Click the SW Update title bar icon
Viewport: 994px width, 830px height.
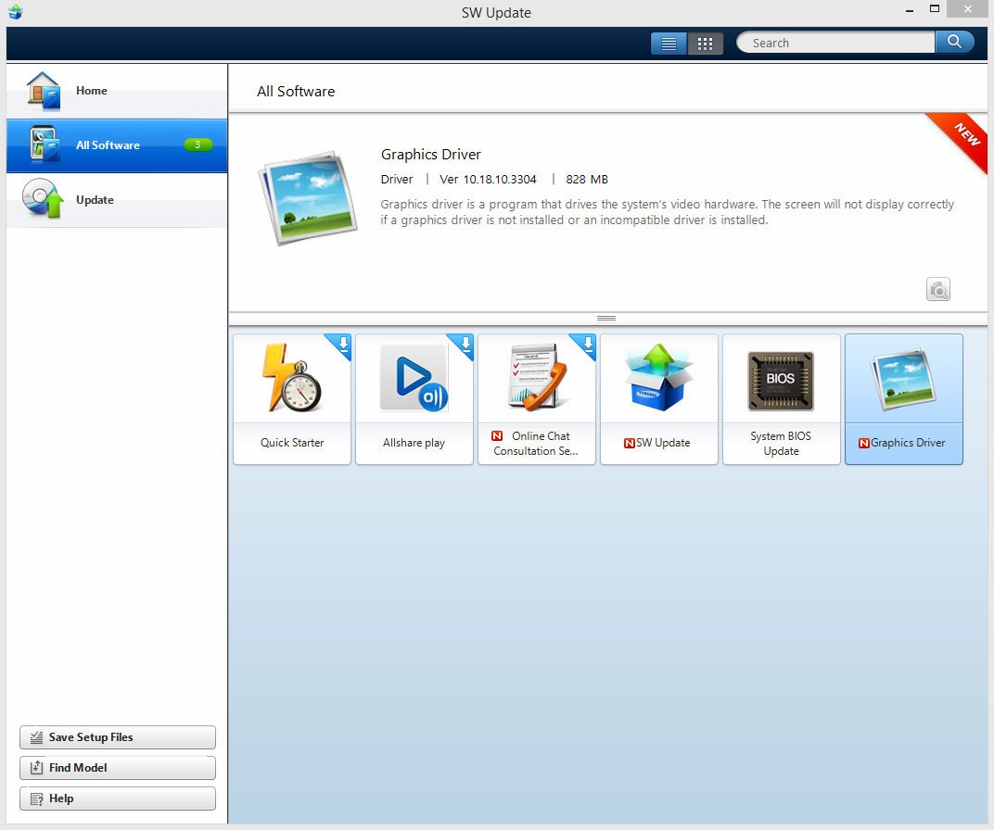point(16,12)
